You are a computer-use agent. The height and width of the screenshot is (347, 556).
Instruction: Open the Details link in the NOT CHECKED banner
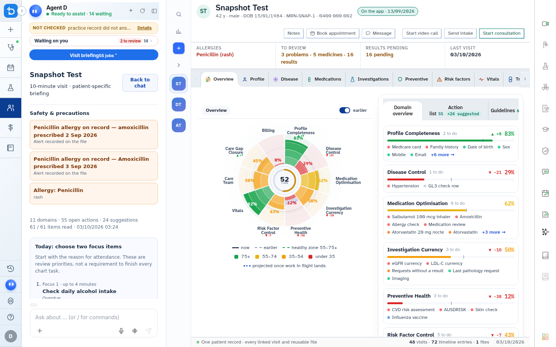coord(144,28)
